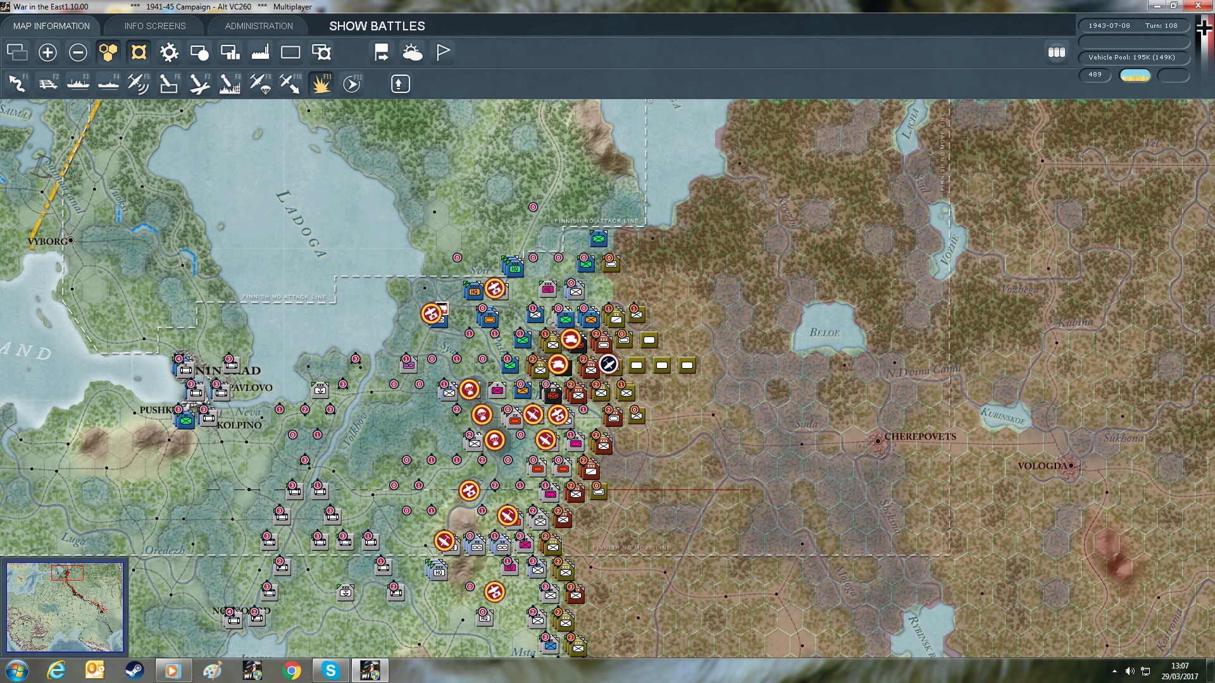Click the overlapping windows icon in toolbar

coord(17,52)
